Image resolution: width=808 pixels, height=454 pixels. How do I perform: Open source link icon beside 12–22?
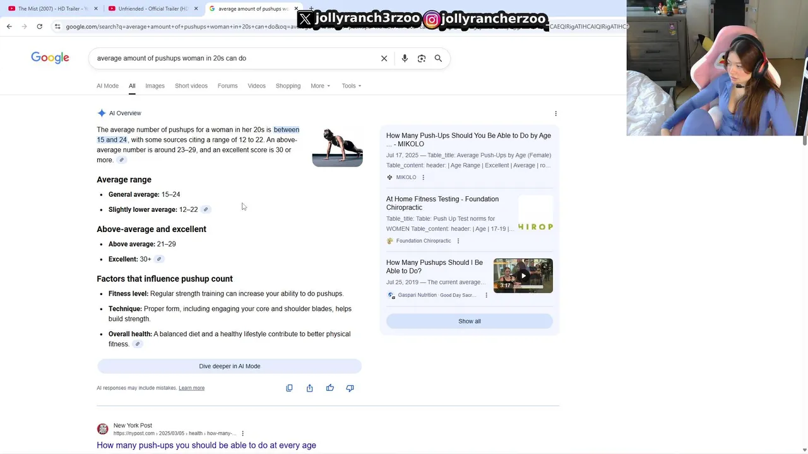(x=205, y=209)
